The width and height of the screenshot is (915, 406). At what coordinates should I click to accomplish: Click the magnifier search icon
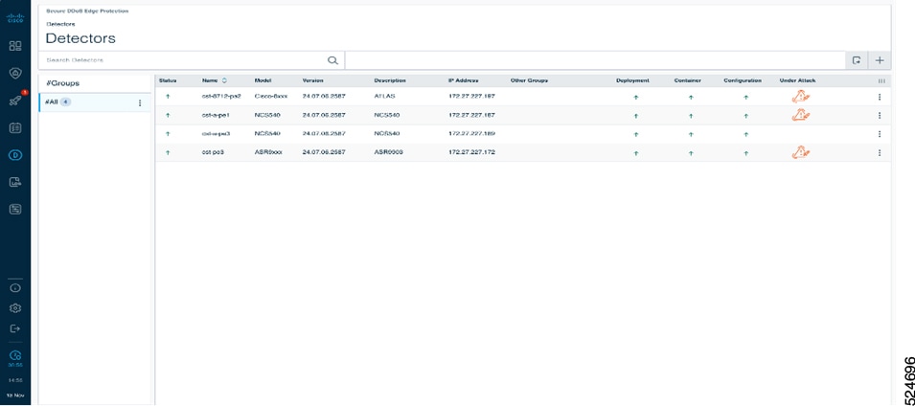(332, 60)
